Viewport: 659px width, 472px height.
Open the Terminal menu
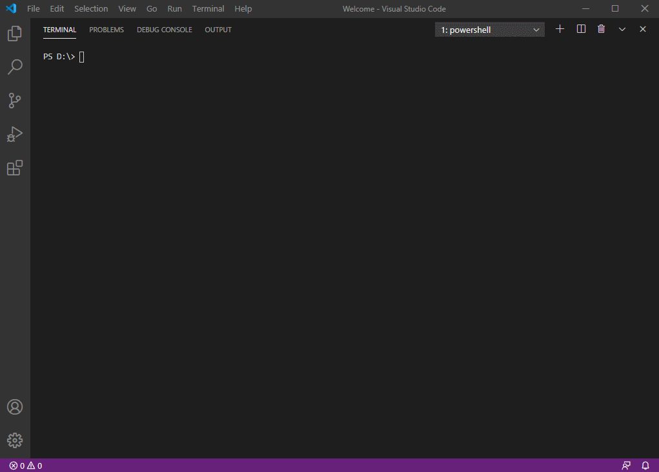pyautogui.click(x=208, y=8)
